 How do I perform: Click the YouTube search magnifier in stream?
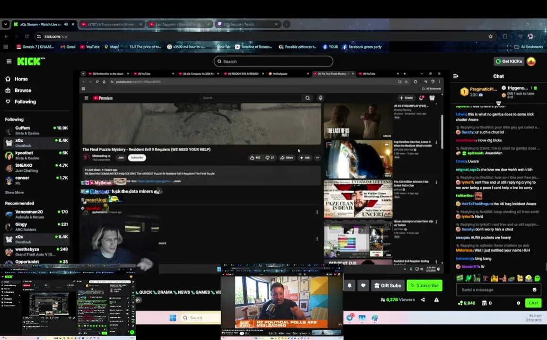click(x=308, y=98)
